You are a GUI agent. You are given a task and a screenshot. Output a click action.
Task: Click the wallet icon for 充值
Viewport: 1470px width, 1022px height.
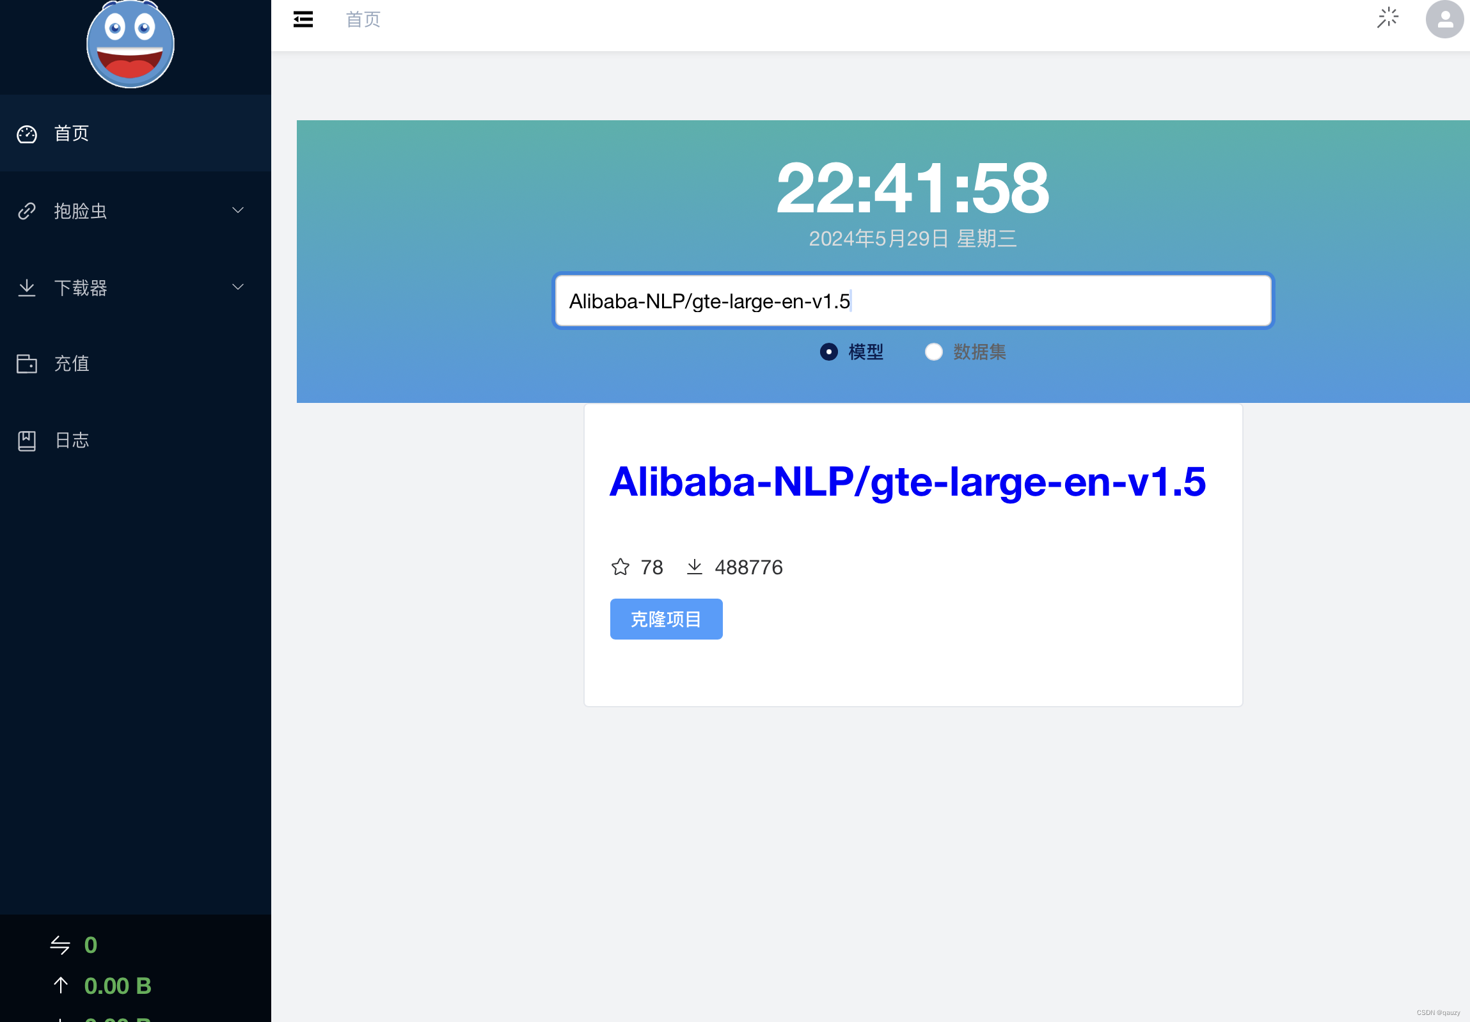coord(27,363)
